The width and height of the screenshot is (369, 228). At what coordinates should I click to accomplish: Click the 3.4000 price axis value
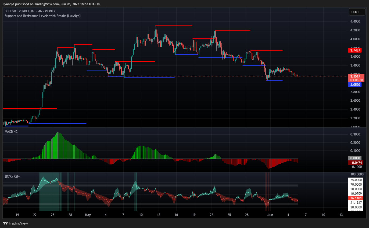tap(356, 65)
